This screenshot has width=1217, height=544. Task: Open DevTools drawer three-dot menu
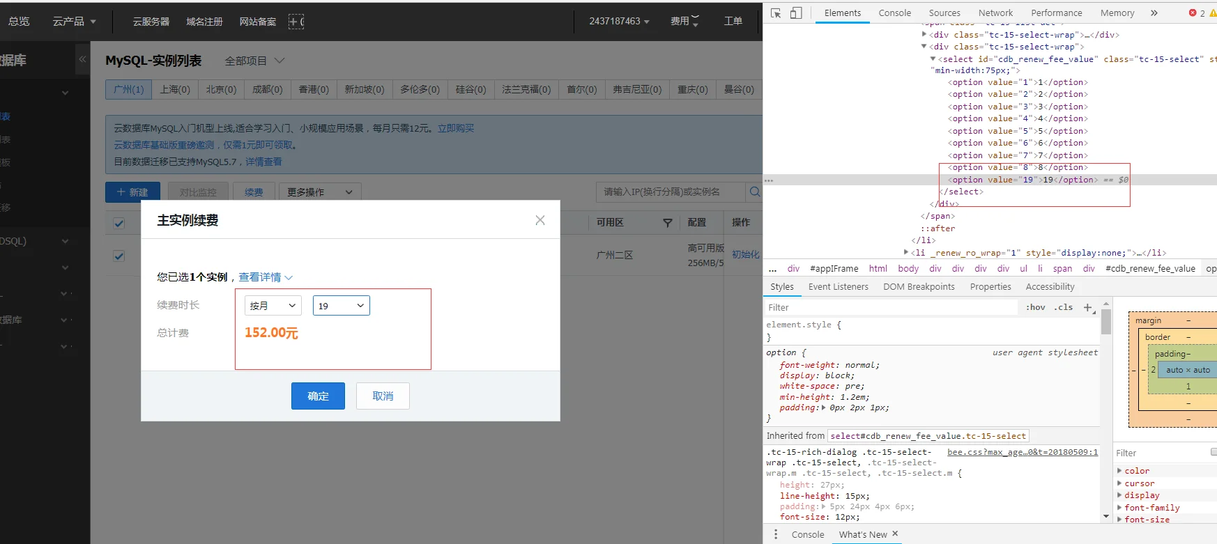click(x=776, y=534)
